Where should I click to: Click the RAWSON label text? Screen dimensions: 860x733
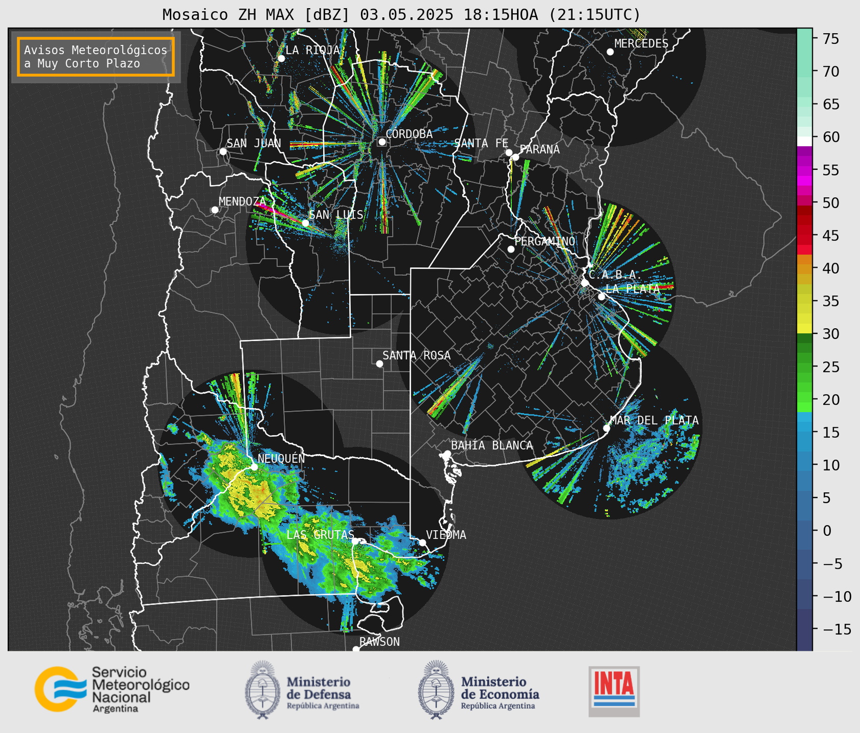379,642
